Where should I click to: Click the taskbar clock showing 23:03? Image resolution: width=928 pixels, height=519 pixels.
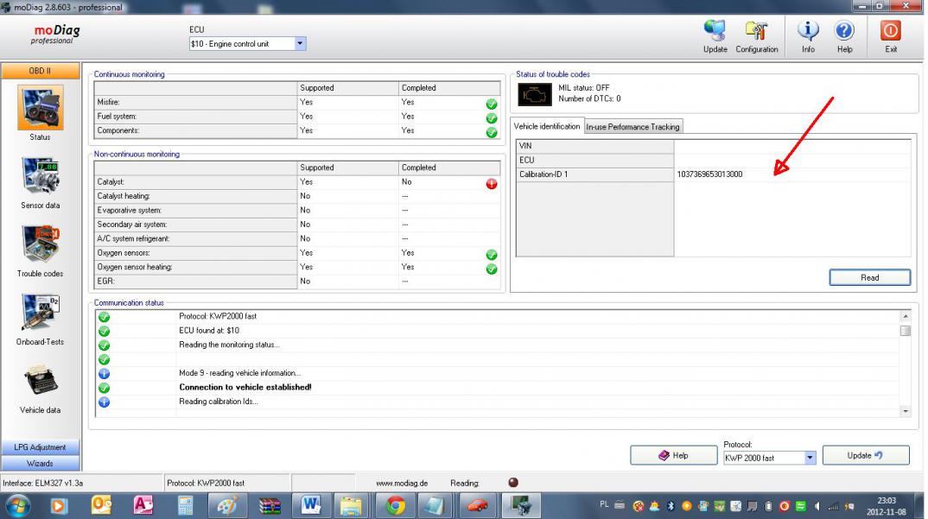887,501
